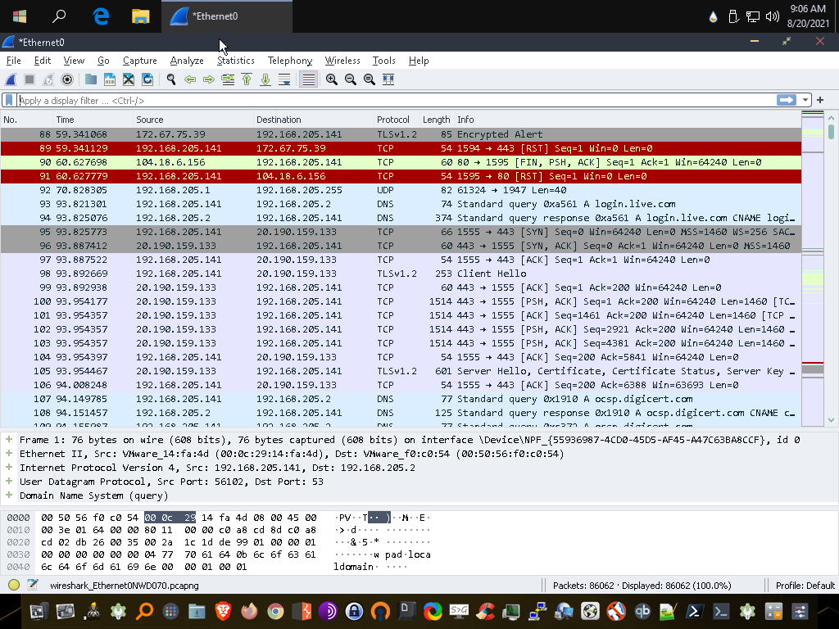Screen dimensions: 839x629
Task: Close this capture file
Action: (x=129, y=79)
